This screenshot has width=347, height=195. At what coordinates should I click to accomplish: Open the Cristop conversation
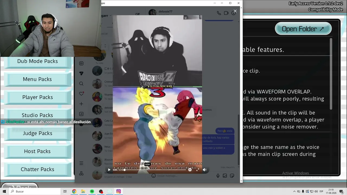coord(102,83)
